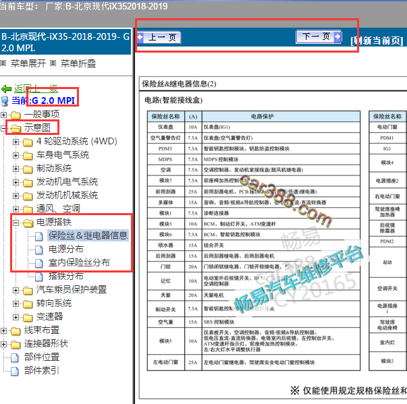
Task: Click the 当前:G 2.0 MPI node
Action: pyautogui.click(x=43, y=100)
